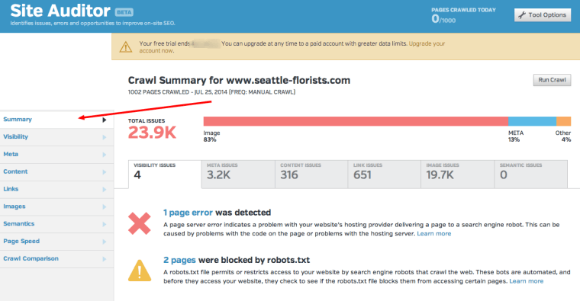
Task: Expand the Semantics sidebar arrow
Action: (x=105, y=224)
